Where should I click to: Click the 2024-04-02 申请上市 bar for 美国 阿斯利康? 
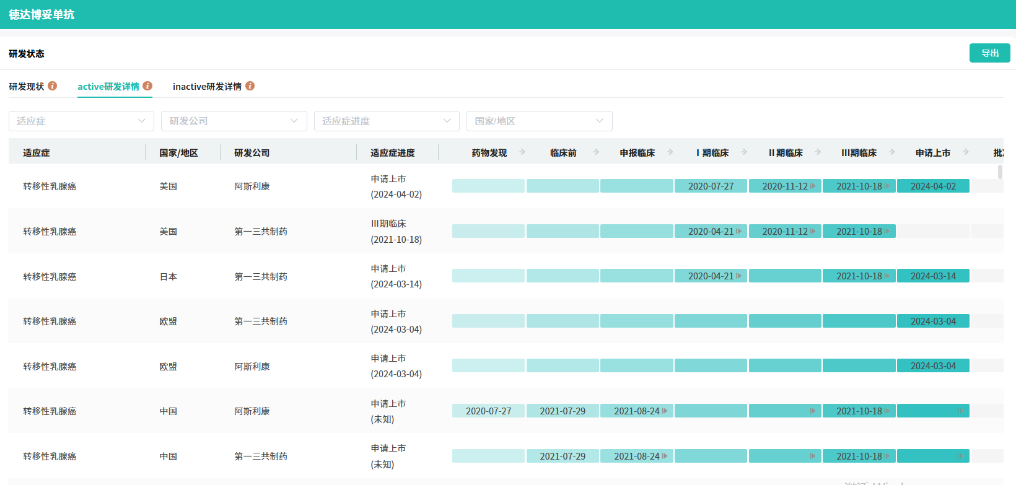[x=933, y=186]
